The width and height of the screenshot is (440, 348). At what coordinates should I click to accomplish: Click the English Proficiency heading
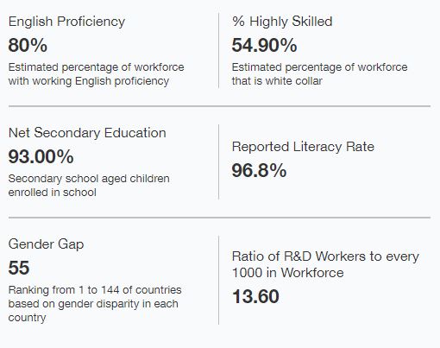pos(66,22)
